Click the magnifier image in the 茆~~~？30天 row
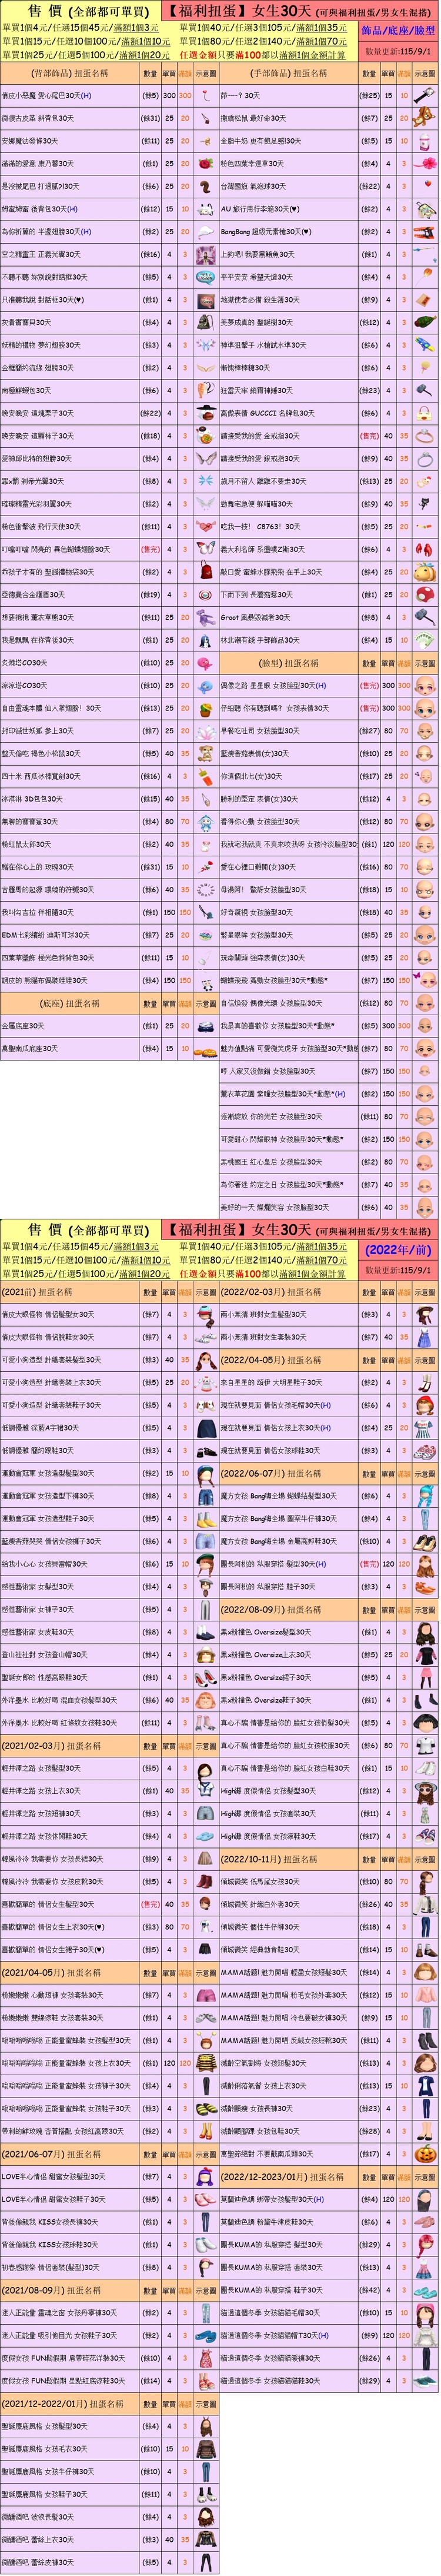Image resolution: width=441 pixels, height=2576 pixels. (424, 96)
